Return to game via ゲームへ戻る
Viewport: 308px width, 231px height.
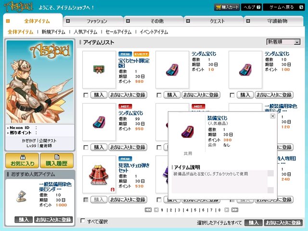pyautogui.click(x=284, y=7)
